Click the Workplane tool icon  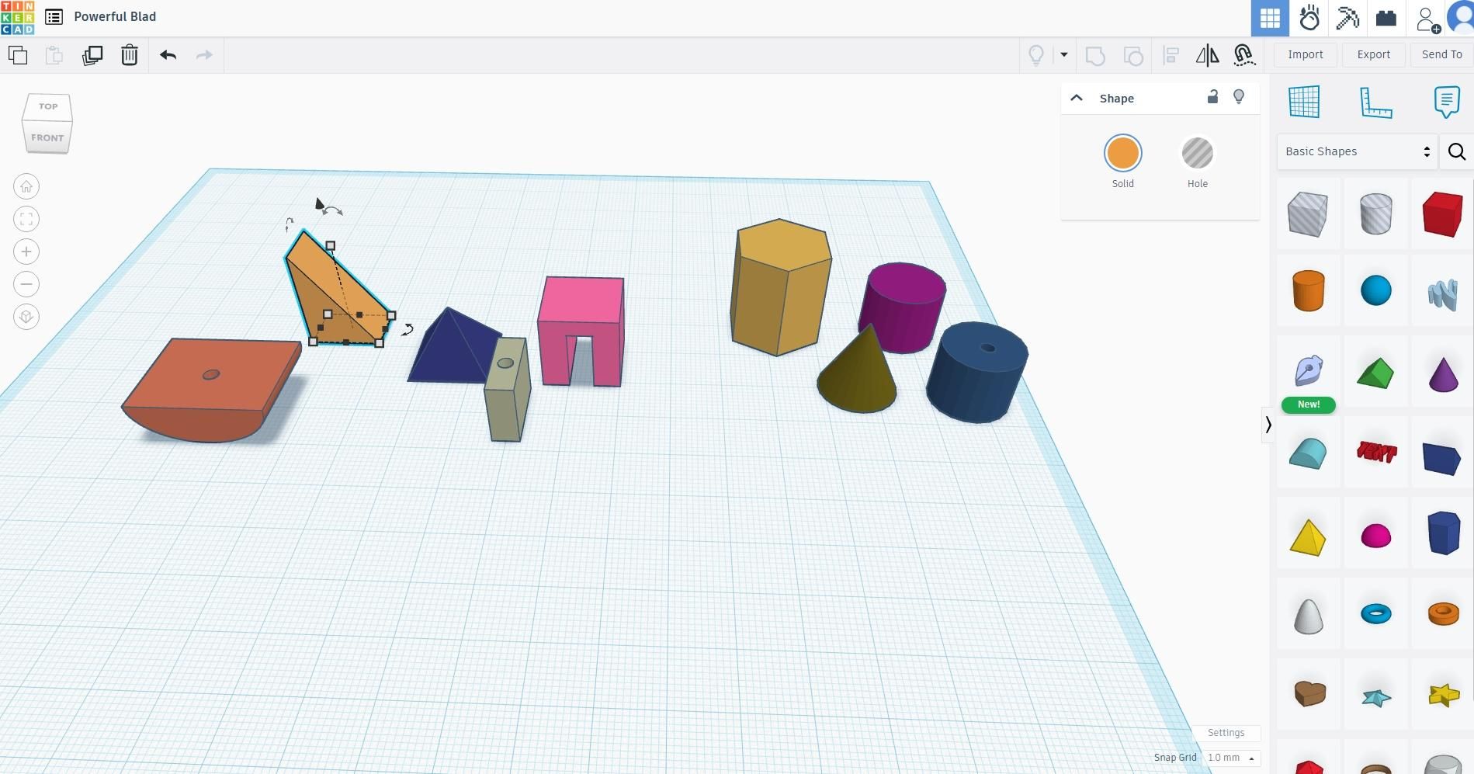pyautogui.click(x=1304, y=102)
